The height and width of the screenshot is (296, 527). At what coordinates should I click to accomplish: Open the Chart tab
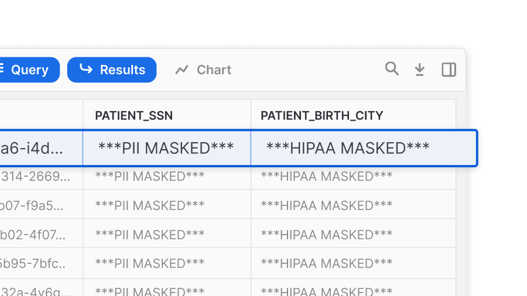pos(203,70)
